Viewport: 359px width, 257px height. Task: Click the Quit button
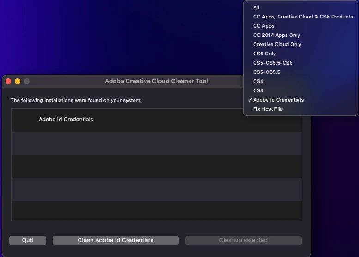click(28, 240)
